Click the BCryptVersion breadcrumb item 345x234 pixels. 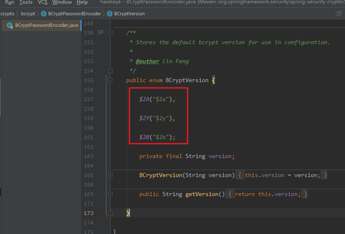pos(129,14)
